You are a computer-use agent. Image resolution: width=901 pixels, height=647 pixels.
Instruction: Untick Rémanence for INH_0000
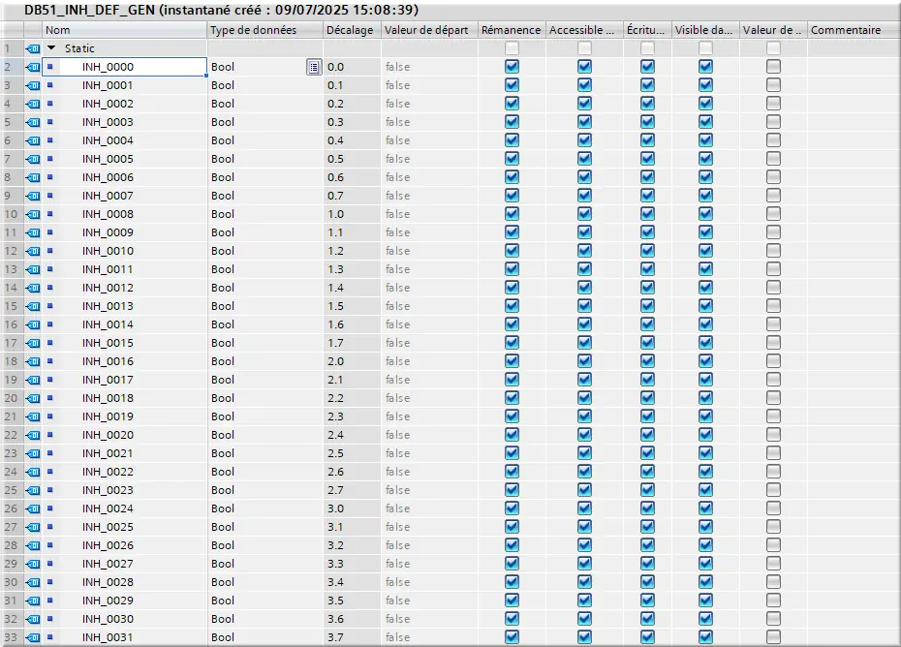512,67
